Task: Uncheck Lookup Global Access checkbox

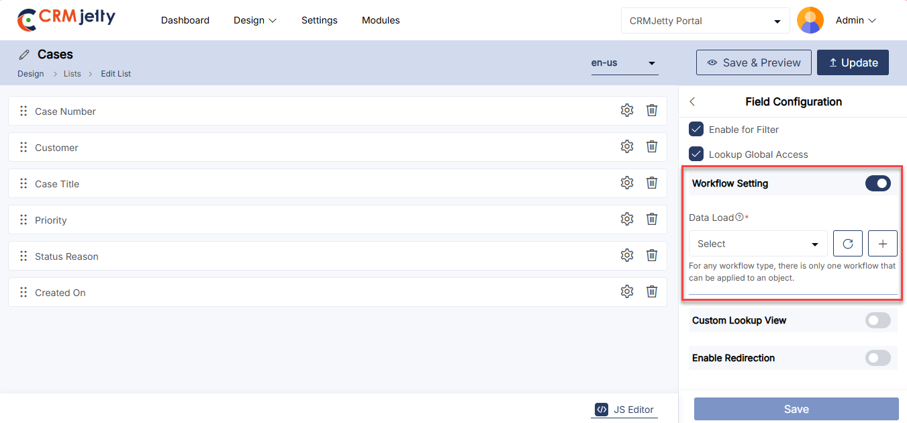Action: [696, 154]
